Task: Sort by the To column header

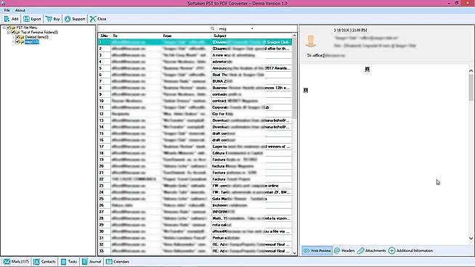Action: coord(137,36)
